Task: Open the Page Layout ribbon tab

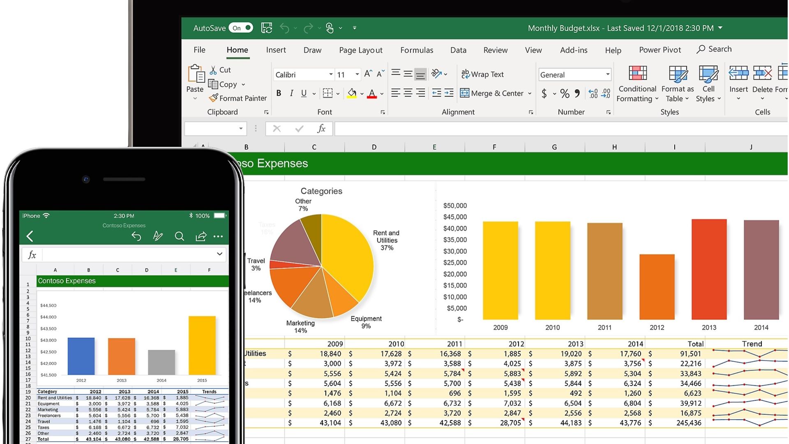Action: [360, 50]
